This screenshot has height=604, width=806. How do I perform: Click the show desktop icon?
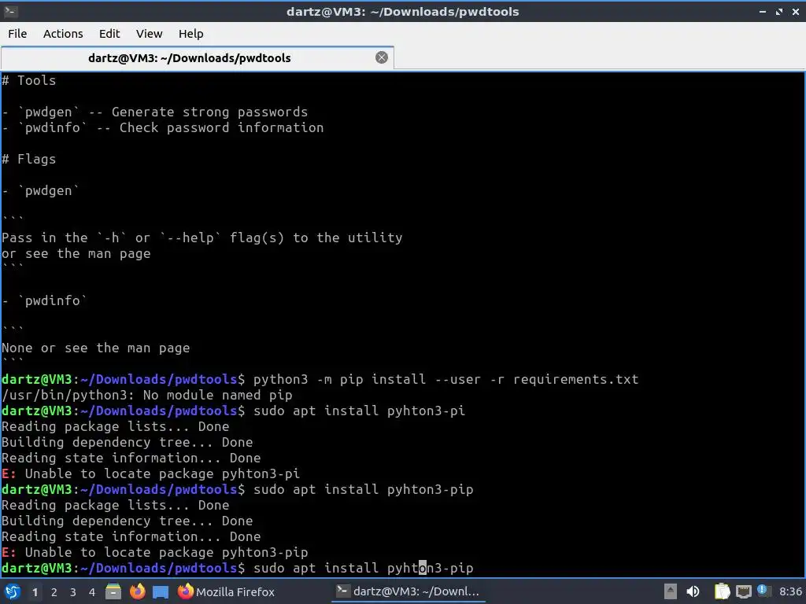coord(161,592)
